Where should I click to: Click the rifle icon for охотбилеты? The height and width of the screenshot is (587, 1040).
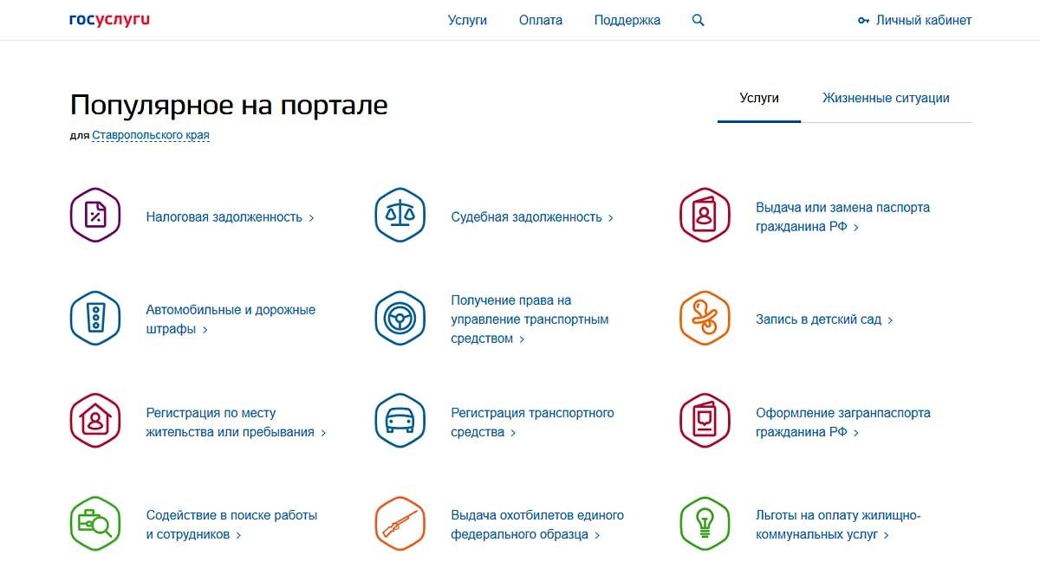tap(400, 523)
